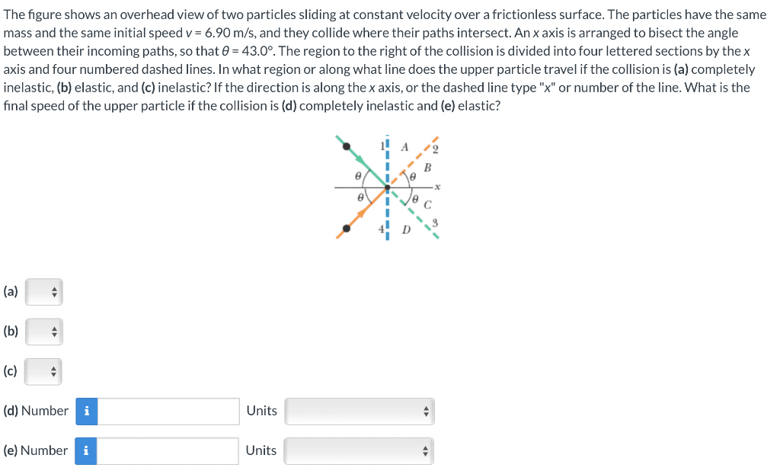Image resolution: width=780 pixels, height=474 pixels.
Task: Click the green incoming particle dot
Action: tap(346, 147)
